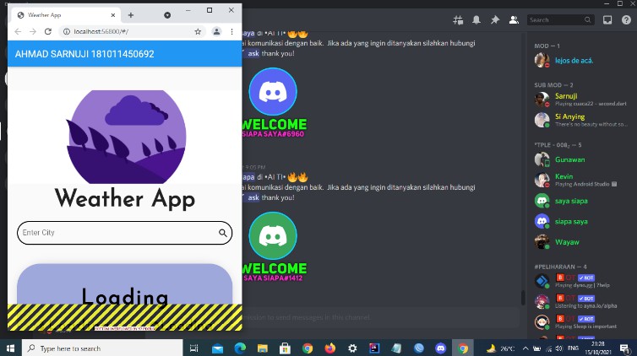Screen dimensions: 637x356
Task: Click the site info icon in address bar
Action: [66, 31]
